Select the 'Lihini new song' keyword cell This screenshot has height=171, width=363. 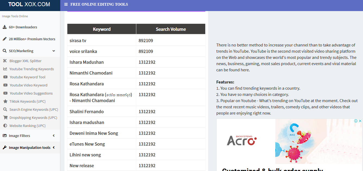(102, 155)
